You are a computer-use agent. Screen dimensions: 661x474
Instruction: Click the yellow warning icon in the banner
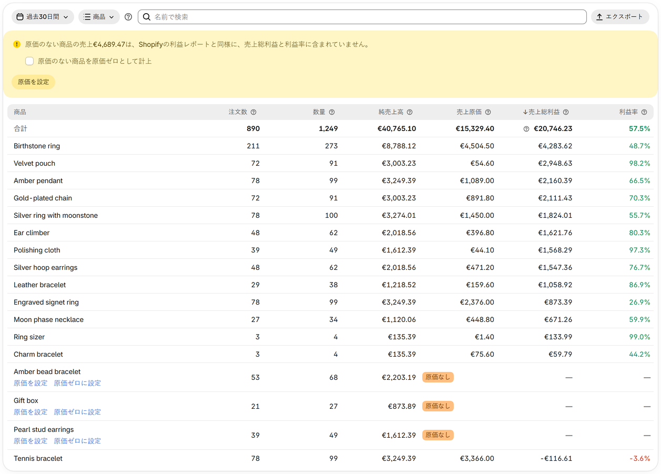[17, 44]
